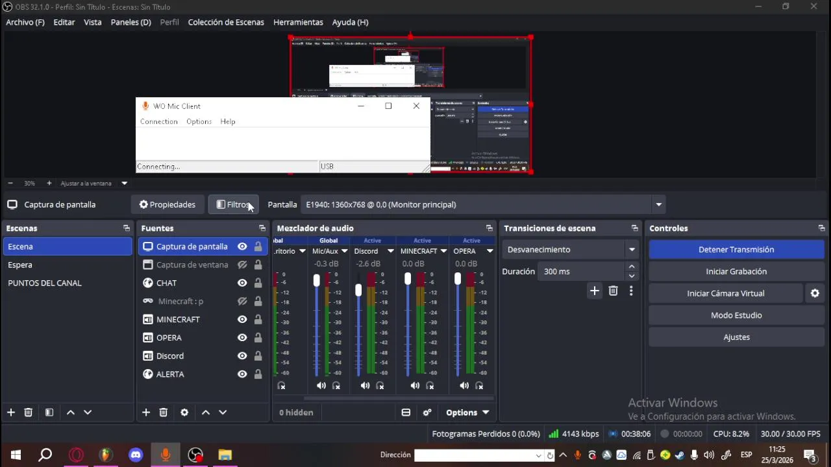
Task: Toggle monitoring headphone icon for OPERA
Action: 479,385
